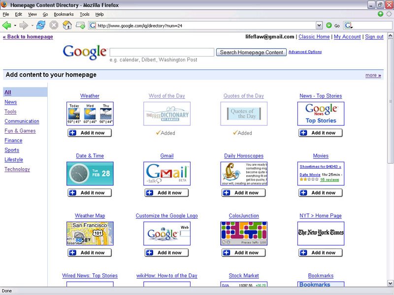Click the Sign out link
This screenshot has height=295, width=394.
pos(374,36)
